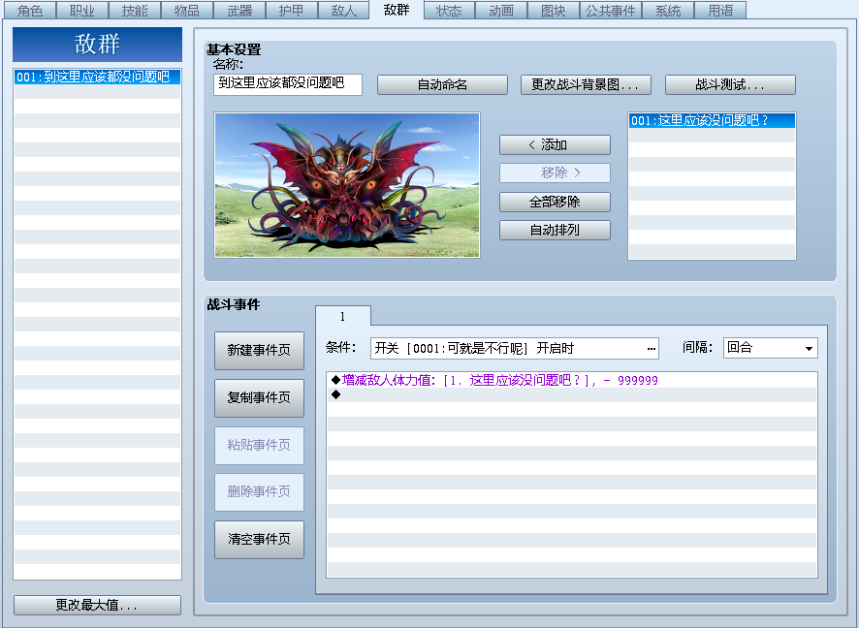Switch to the 角色 tab
The width and height of the screenshot is (859, 628).
(30, 11)
